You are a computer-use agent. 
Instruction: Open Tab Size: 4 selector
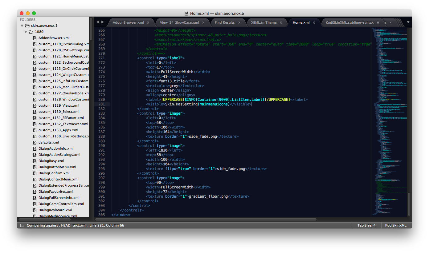click(366, 225)
